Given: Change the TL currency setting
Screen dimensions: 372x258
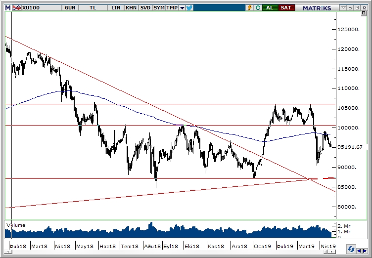Looking at the screenshot, I should point(93,8).
